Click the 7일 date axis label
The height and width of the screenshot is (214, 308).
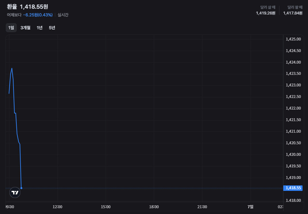pos(251,207)
